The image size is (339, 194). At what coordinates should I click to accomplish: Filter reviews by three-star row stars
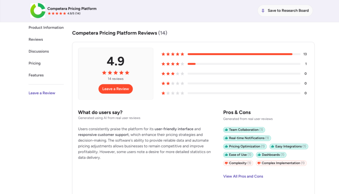tap(173, 74)
